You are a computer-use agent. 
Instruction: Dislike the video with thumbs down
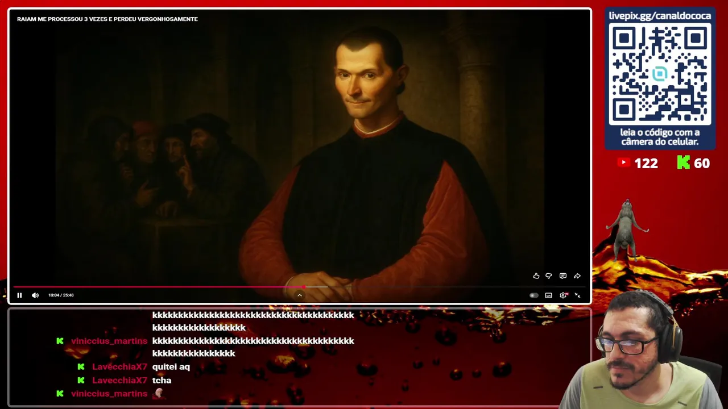coord(549,276)
